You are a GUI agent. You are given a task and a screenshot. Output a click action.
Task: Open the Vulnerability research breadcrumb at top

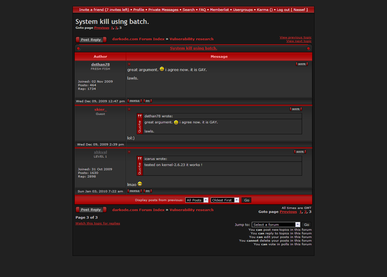pyautogui.click(x=191, y=39)
